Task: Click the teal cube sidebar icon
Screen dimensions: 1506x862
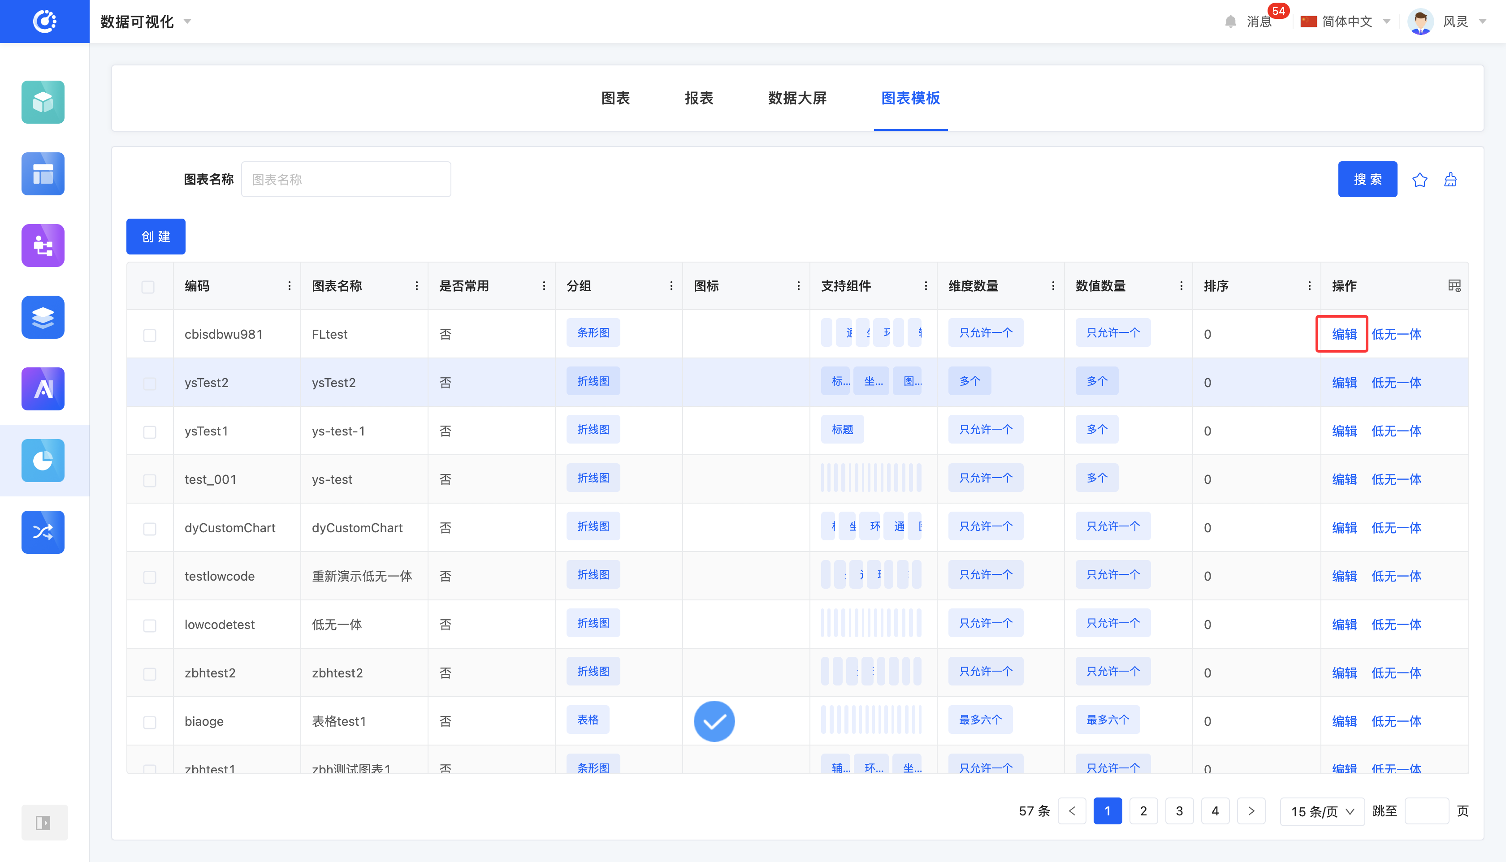Action: click(43, 102)
